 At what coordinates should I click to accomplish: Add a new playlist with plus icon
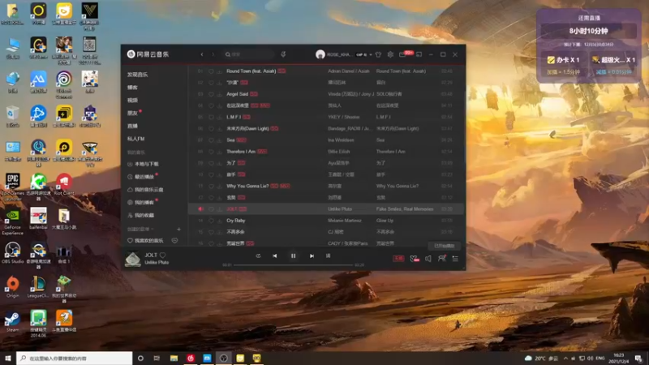click(178, 229)
